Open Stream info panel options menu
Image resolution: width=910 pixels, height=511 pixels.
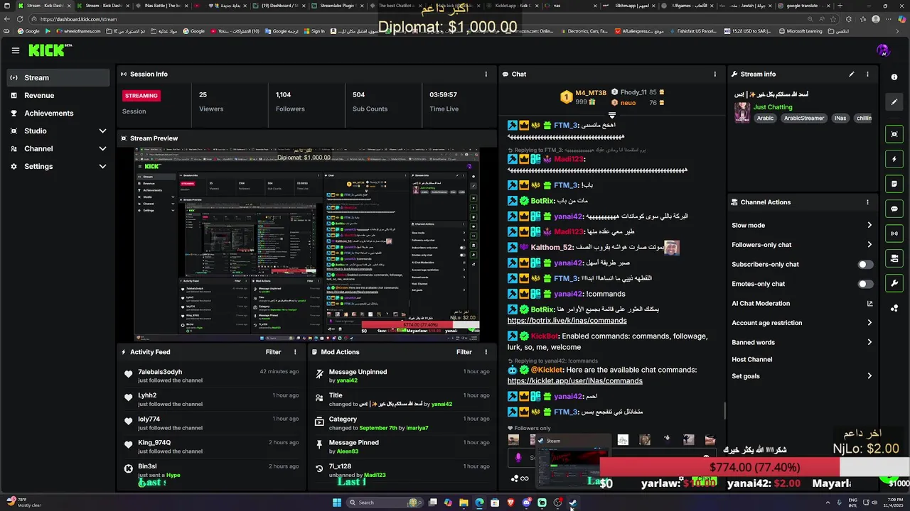[x=867, y=74]
